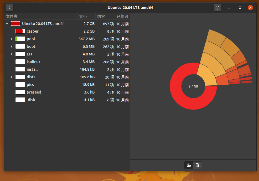Collapse the Ubuntu 20.04 LTS amd64 root row
The height and width of the screenshot is (181, 259).
coord(7,24)
